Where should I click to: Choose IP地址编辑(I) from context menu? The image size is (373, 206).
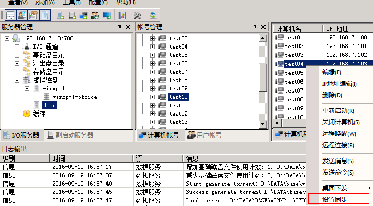(x=340, y=84)
